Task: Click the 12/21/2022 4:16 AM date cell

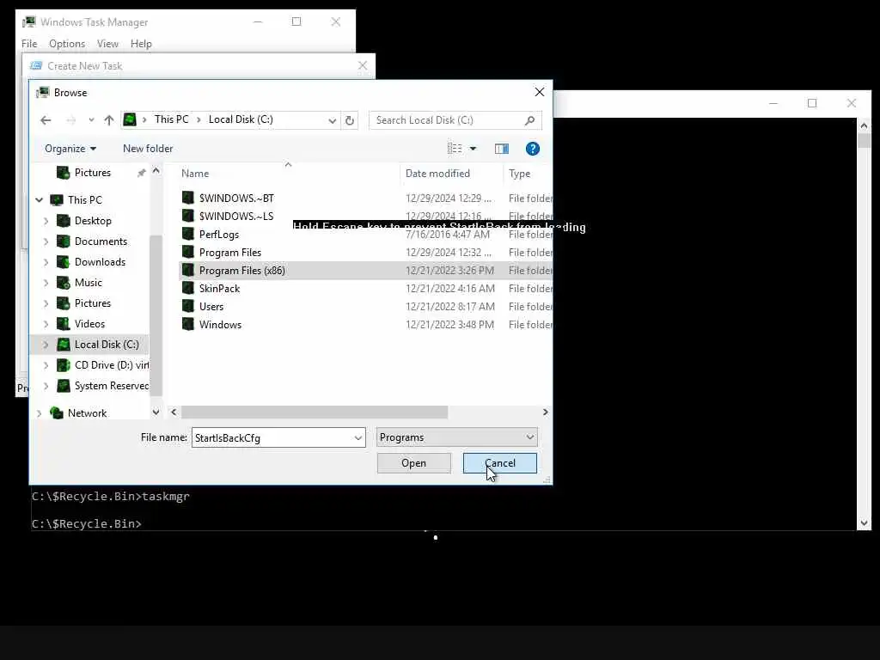Action: pyautogui.click(x=450, y=289)
